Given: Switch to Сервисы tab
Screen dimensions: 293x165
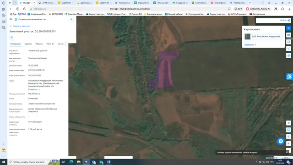Looking at the screenshot, I should 28,44.
